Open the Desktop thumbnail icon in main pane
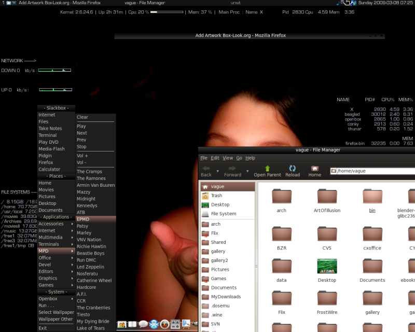Image resolution: width=415 pixels, height=332 pixels. [327, 266]
